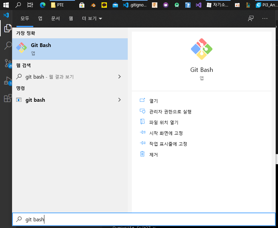Launch Microsoft Edge from the taskbar
278x228 pixels.
(x=43, y=5)
